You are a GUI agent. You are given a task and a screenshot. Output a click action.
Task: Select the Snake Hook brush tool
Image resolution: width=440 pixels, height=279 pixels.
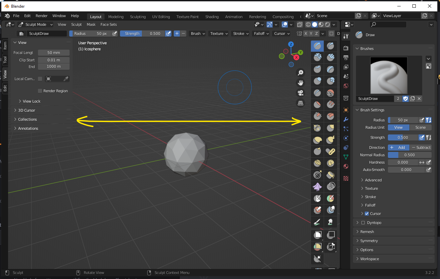(x=331, y=140)
